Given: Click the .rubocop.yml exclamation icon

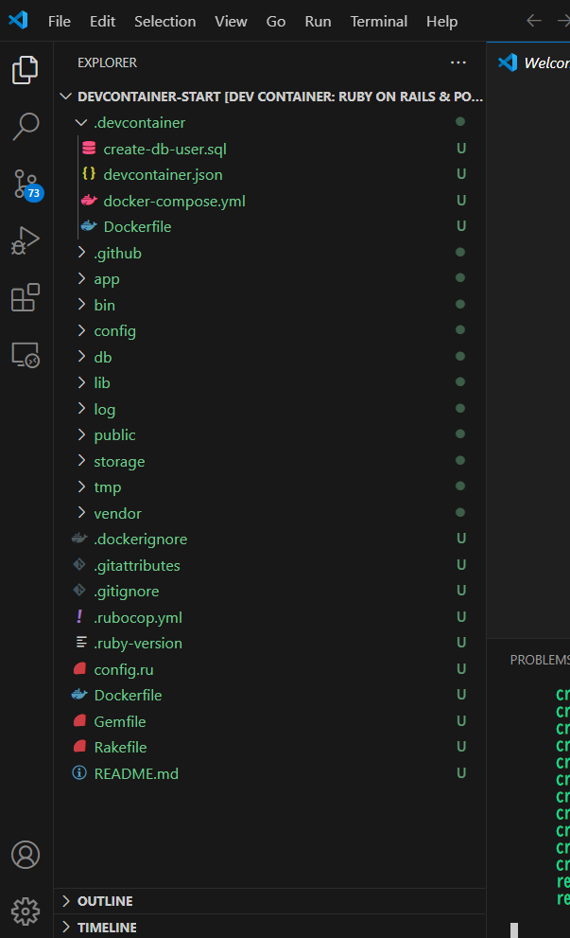Looking at the screenshot, I should click(79, 616).
